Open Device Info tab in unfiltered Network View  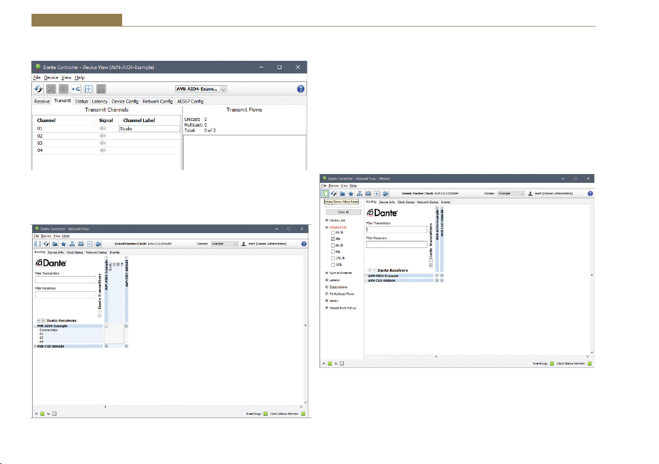coord(55,252)
